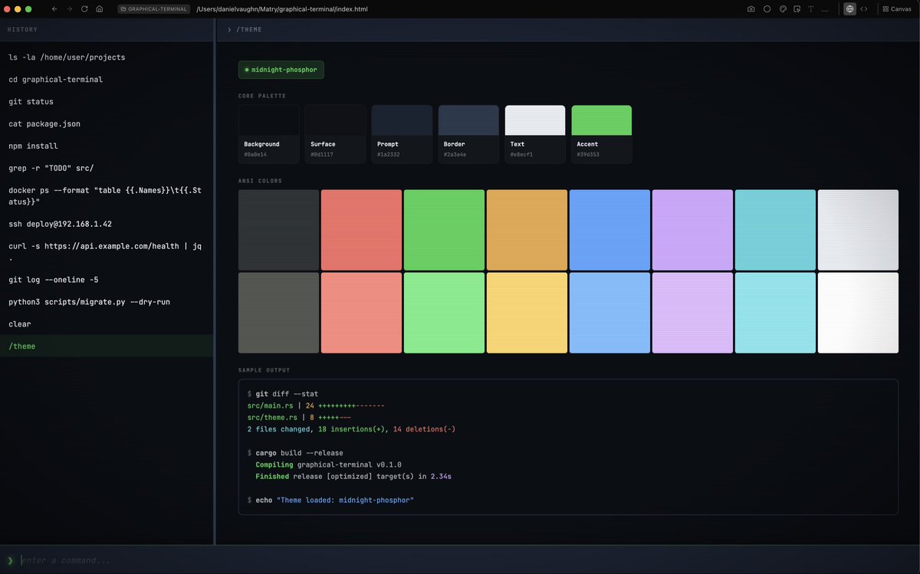Select the 'cat package.json' history entry

107,124
